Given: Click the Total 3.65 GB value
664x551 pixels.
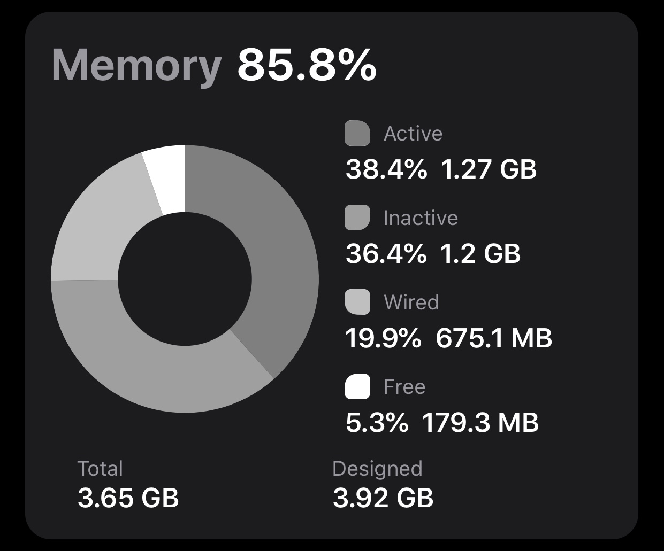Looking at the screenshot, I should (128, 498).
